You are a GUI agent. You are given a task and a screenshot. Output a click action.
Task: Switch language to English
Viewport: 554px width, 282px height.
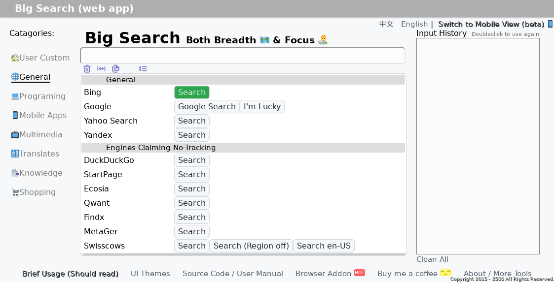[x=414, y=24]
